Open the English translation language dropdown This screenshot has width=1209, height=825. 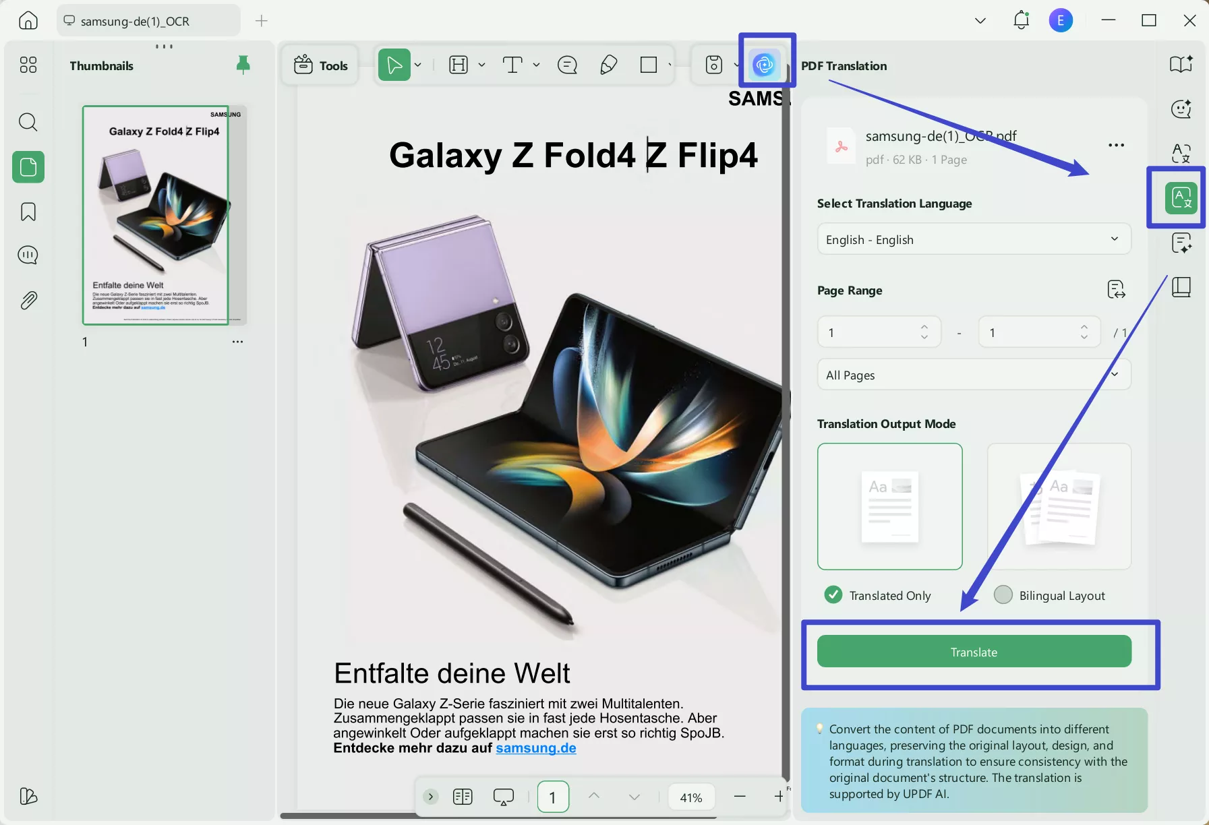click(x=973, y=239)
